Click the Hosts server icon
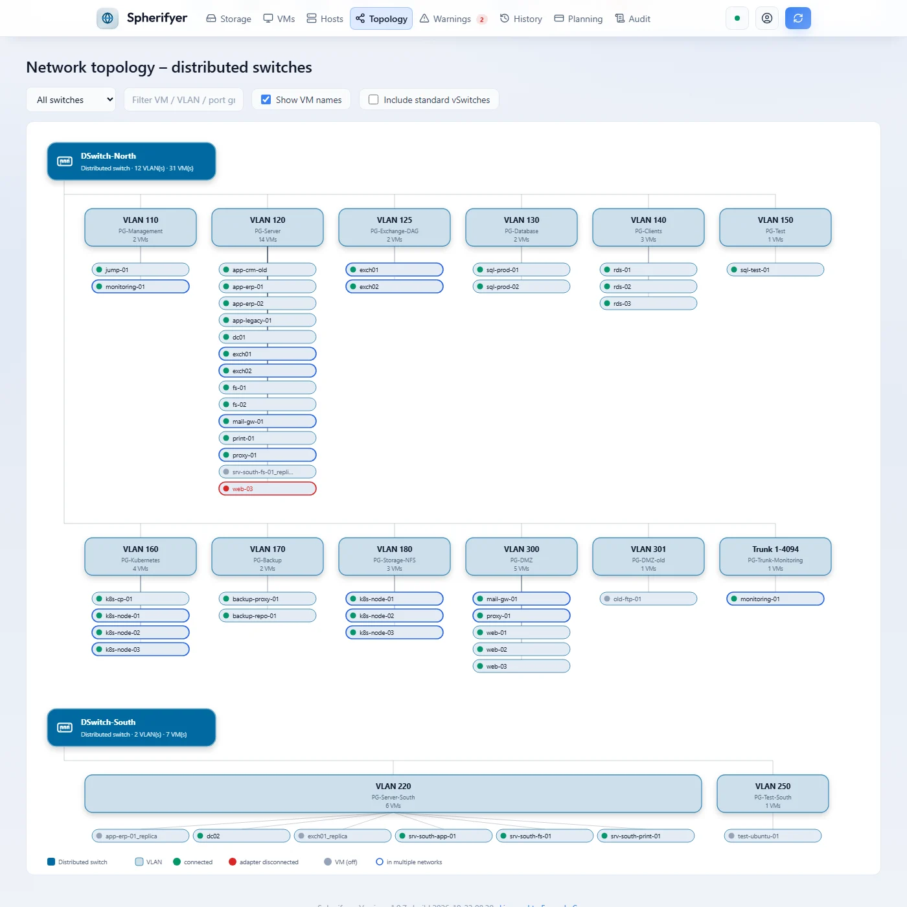 (x=312, y=18)
